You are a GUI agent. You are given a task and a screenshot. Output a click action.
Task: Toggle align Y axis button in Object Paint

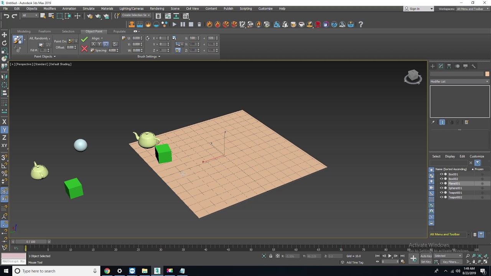click(x=99, y=44)
